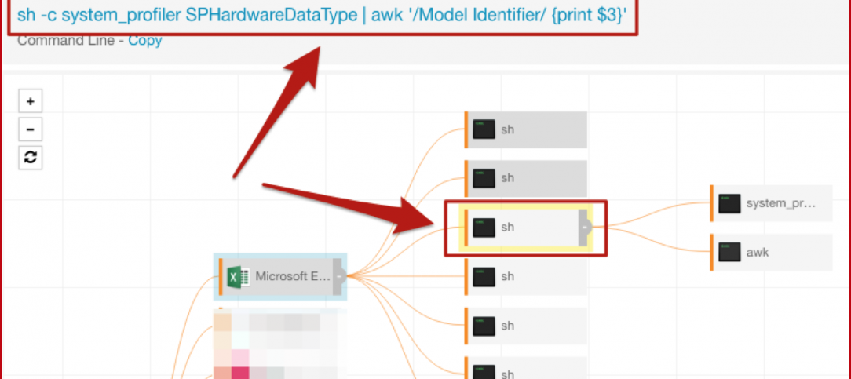Click the zoom in plus button

pyautogui.click(x=30, y=101)
